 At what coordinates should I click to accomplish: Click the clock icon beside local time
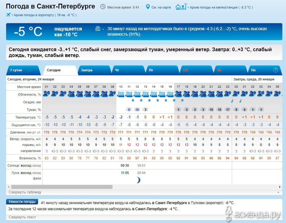click(x=103, y=7)
